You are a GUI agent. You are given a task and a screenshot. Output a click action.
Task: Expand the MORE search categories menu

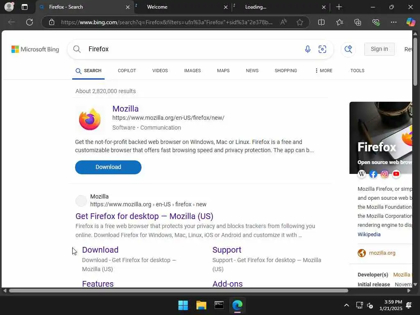(324, 71)
